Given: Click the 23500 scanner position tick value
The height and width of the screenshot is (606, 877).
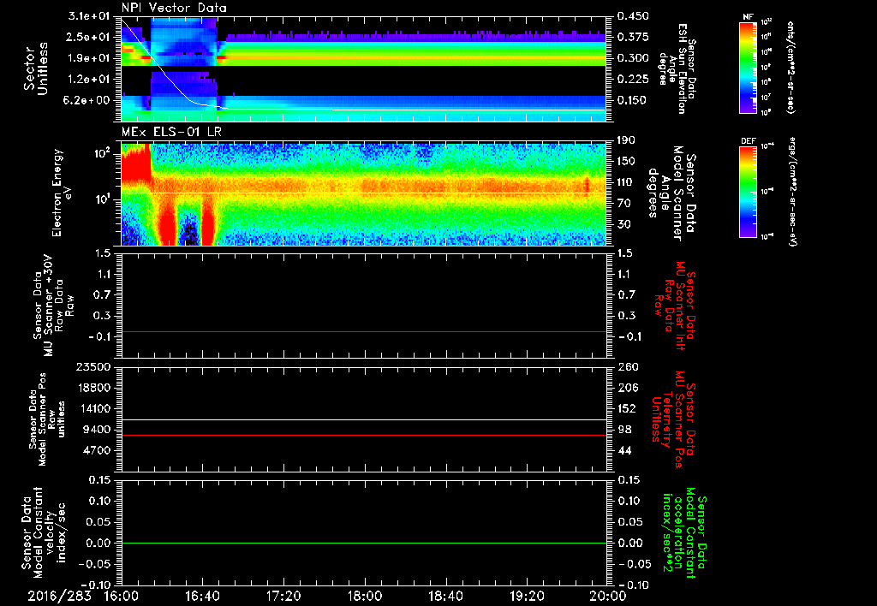Looking at the screenshot, I should (94, 367).
